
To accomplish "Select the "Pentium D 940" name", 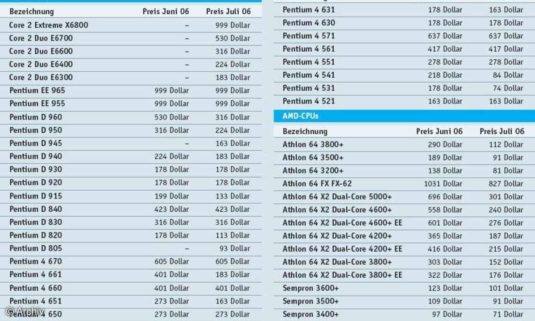I will [36, 156].
